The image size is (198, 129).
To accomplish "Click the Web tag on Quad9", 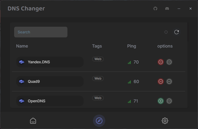I will [x=98, y=79].
